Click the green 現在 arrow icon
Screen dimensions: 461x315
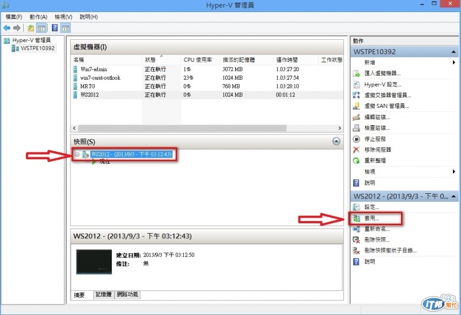coord(94,162)
